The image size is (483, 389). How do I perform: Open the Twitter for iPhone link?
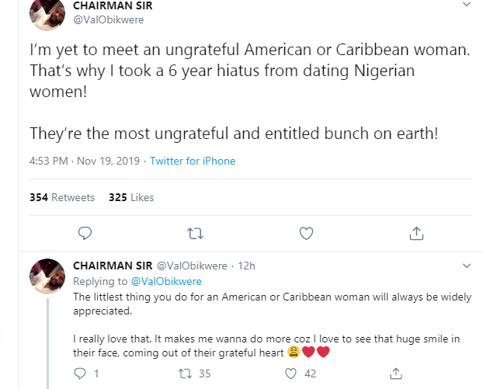click(x=193, y=162)
